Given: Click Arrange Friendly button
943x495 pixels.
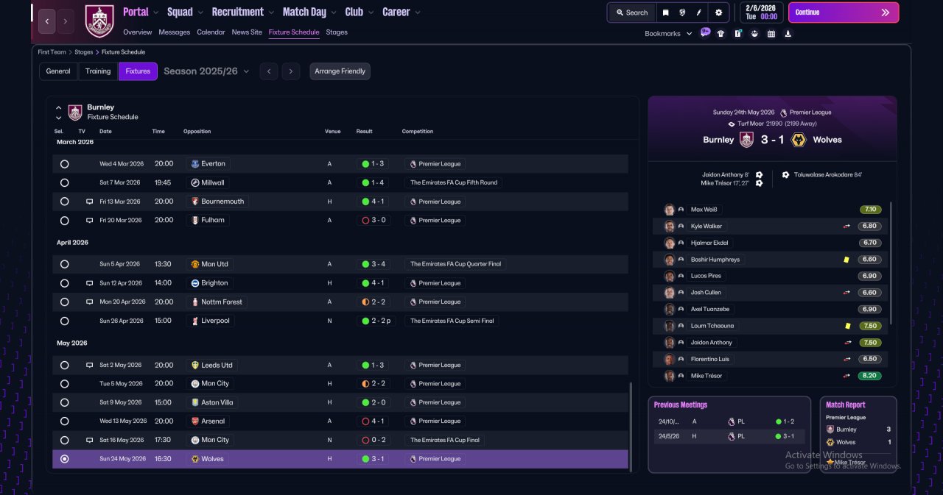Looking at the screenshot, I should click(x=340, y=71).
